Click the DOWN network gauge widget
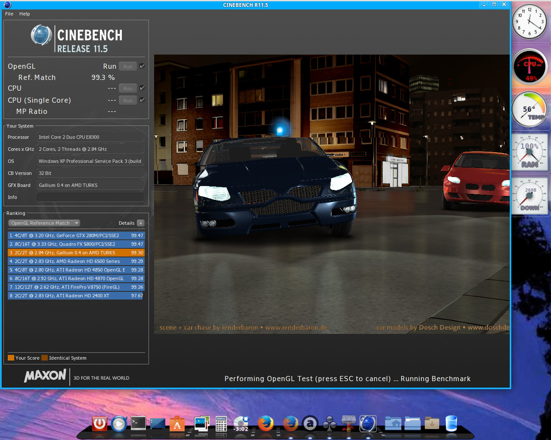 529,196
